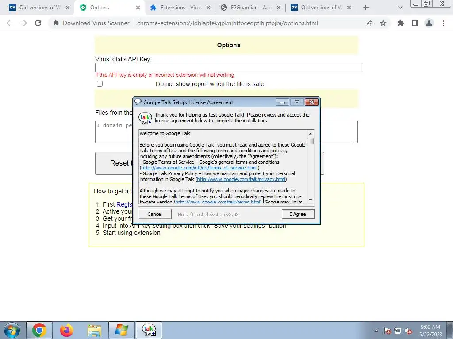The image size is (453, 339).
Task: Close the E2Guardian tab
Action: (x=279, y=8)
